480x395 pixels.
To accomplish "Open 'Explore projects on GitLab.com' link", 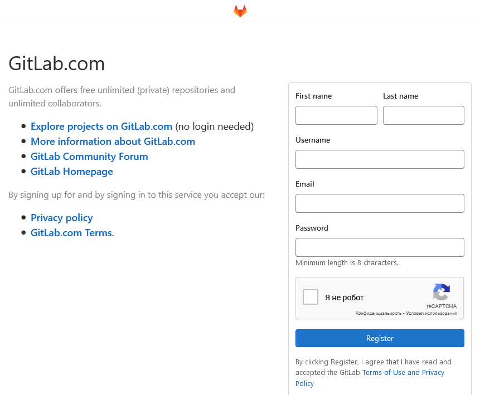I will 101,126.
